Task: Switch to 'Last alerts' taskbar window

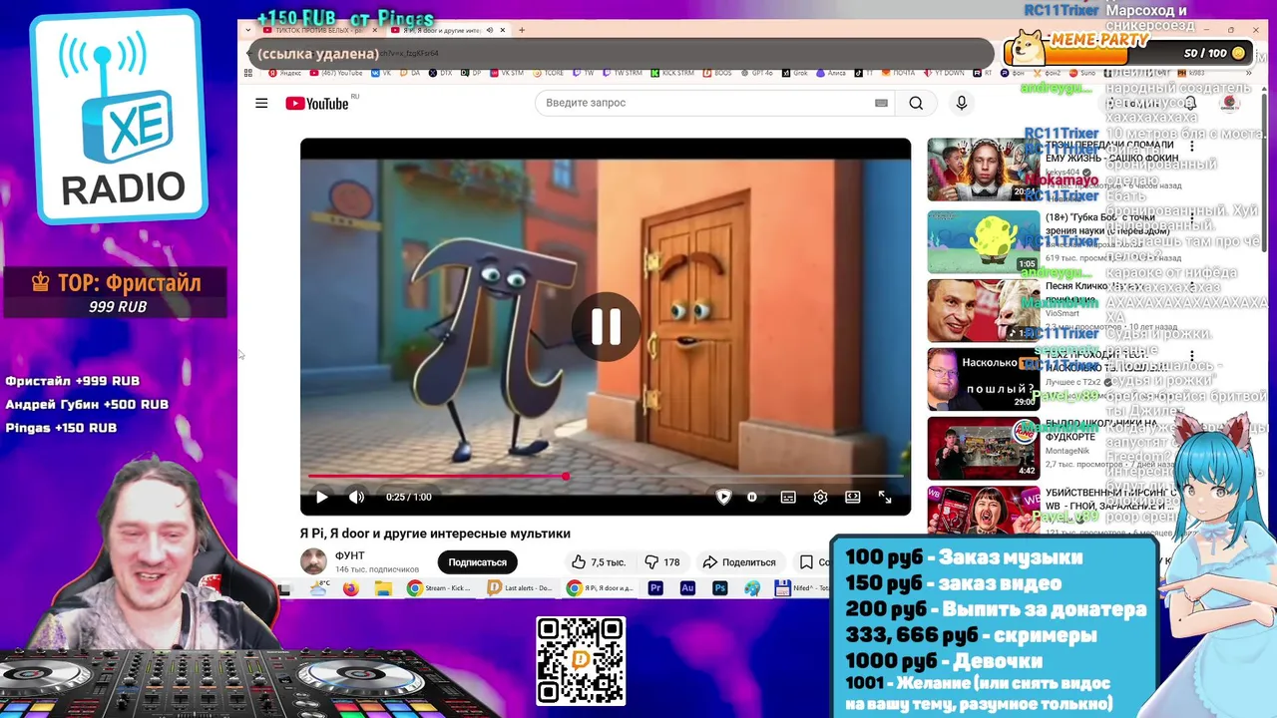Action: [x=520, y=588]
